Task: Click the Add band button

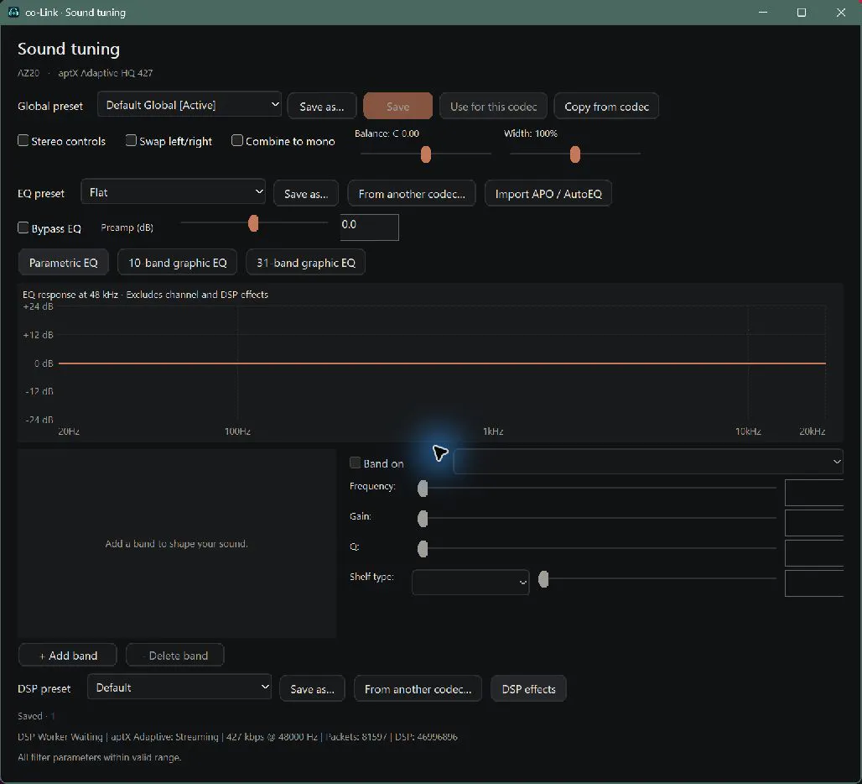Action: pyautogui.click(x=68, y=656)
